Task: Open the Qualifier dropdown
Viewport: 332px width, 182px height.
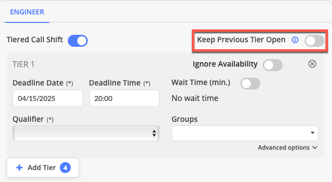Action: click(x=86, y=133)
